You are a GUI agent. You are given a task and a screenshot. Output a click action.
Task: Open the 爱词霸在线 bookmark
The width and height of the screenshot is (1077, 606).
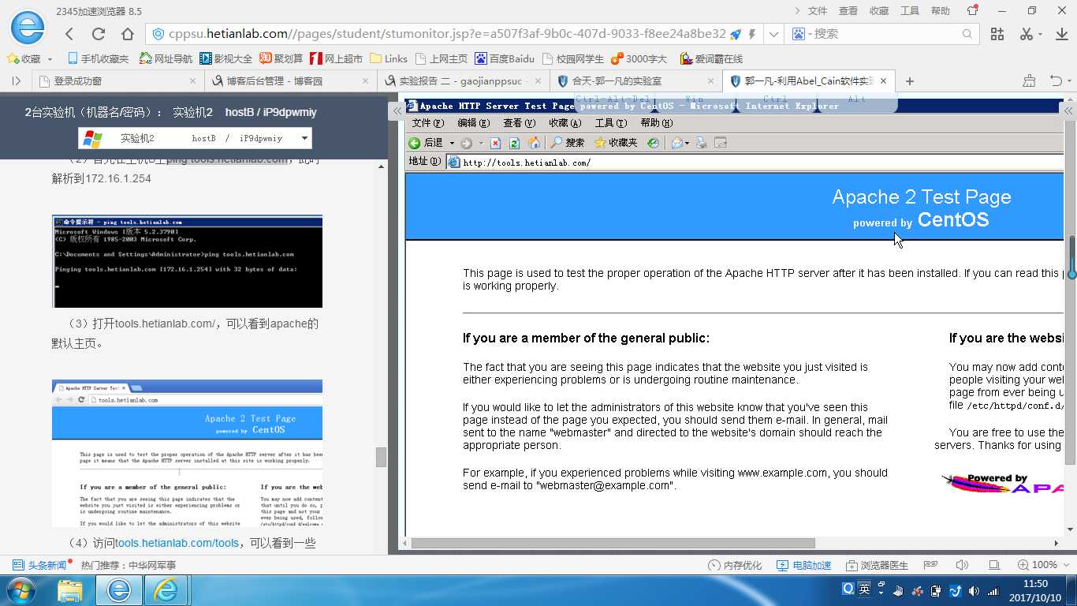point(712,58)
